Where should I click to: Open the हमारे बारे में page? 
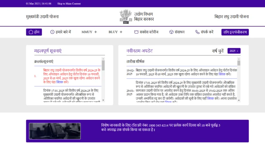coord(61,32)
